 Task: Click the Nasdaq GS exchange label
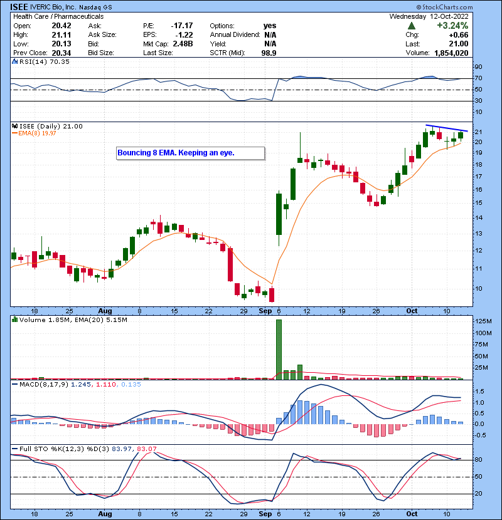[x=95, y=7]
